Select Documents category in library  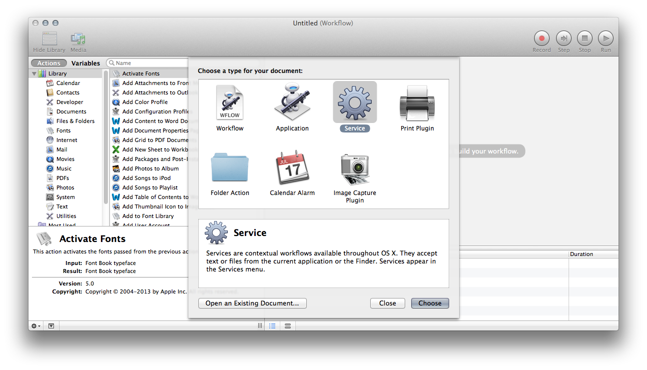click(x=71, y=111)
